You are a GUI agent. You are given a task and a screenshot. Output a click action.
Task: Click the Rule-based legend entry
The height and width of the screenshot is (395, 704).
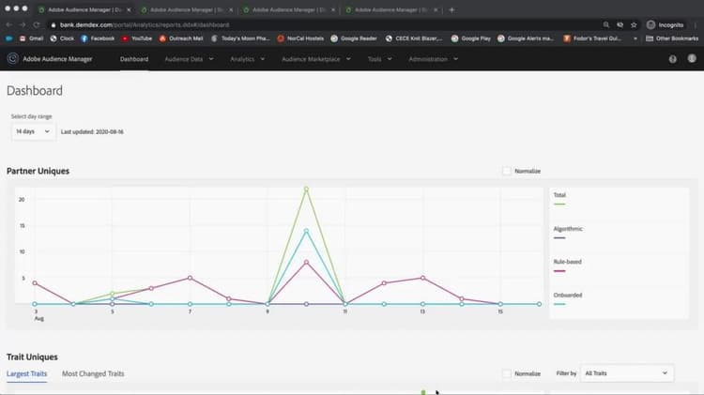click(567, 266)
